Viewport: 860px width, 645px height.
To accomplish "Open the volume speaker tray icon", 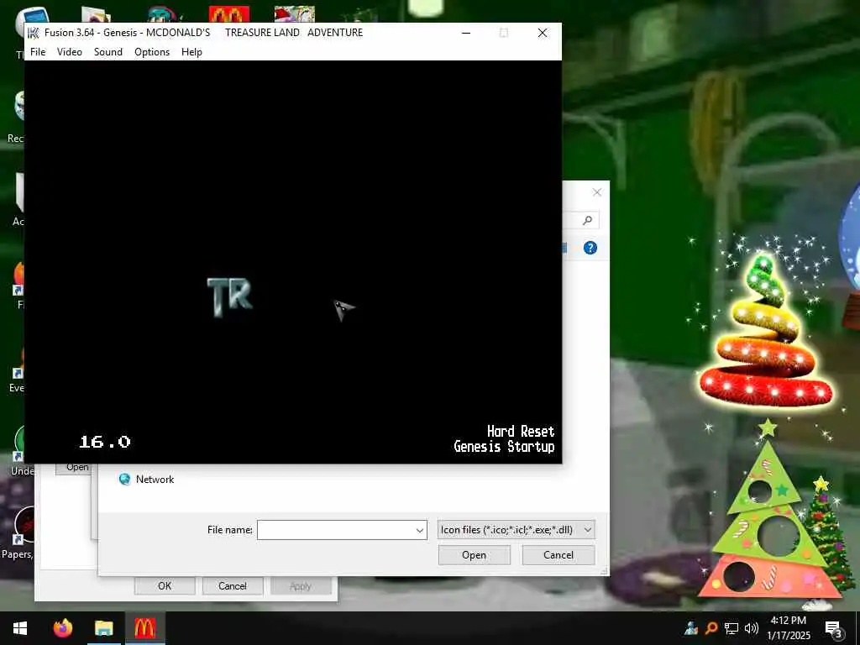I will pyautogui.click(x=752, y=628).
